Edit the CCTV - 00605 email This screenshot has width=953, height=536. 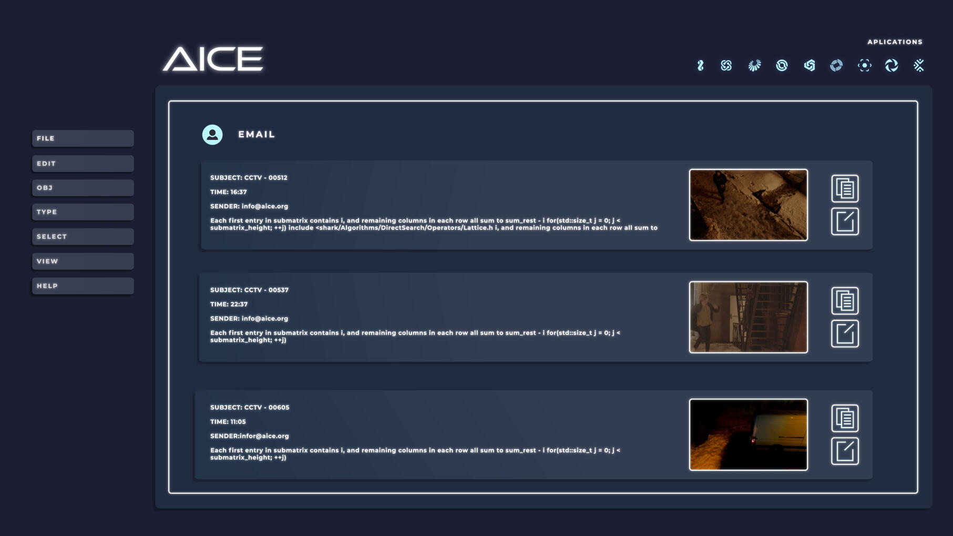(845, 450)
